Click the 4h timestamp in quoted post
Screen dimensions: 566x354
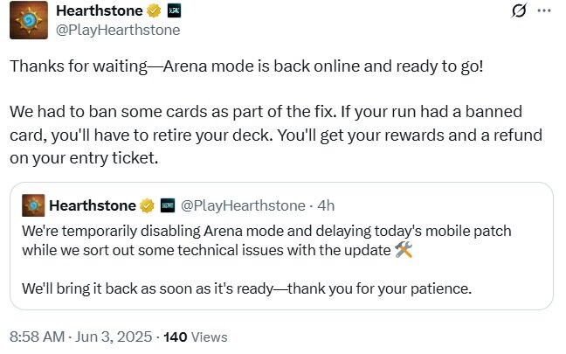326,205
